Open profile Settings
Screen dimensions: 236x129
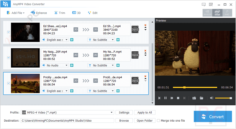click(x=124, y=112)
